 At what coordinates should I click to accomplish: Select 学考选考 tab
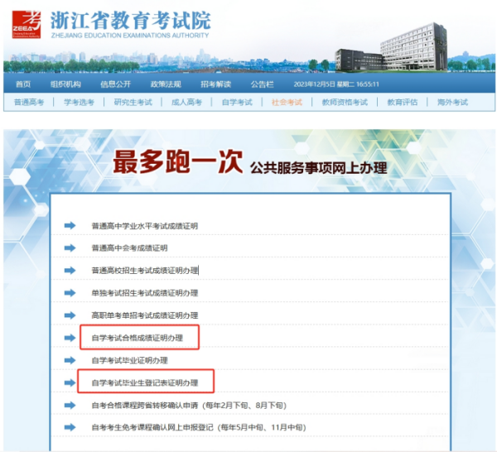click(x=79, y=103)
